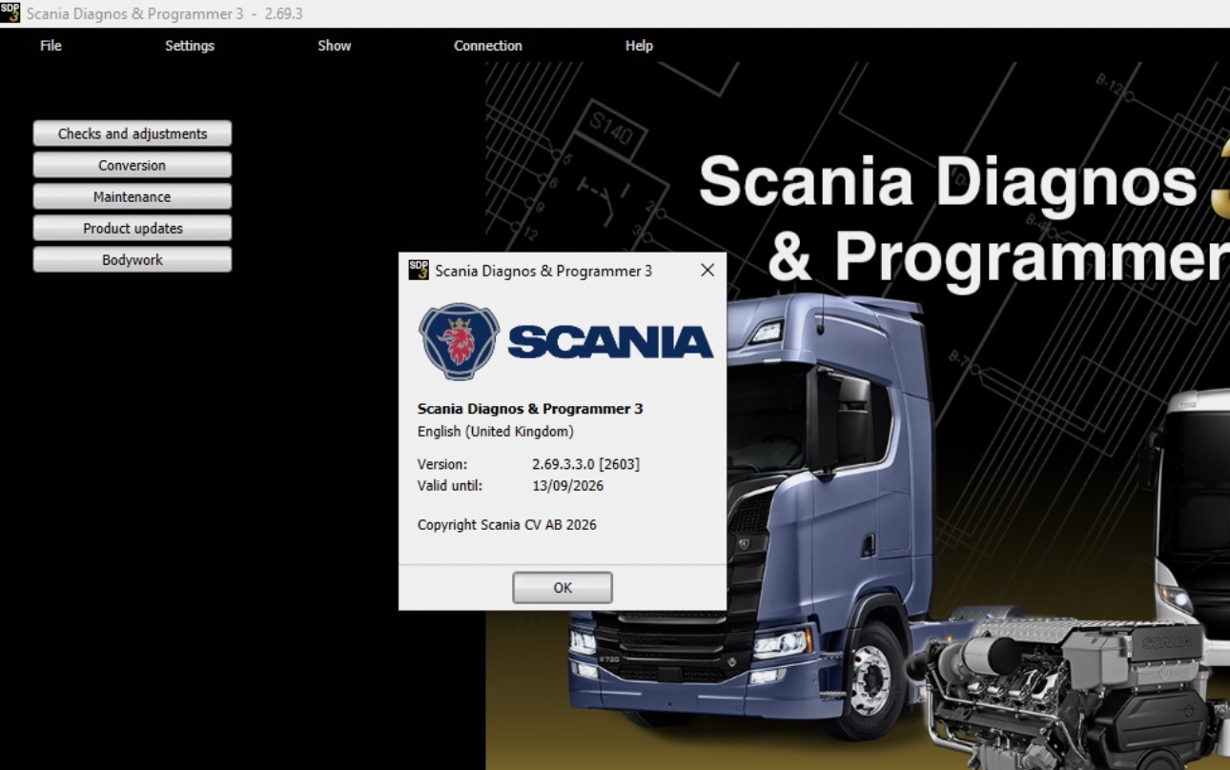Open the Connection menu
The image size is (1230, 770).
point(487,46)
